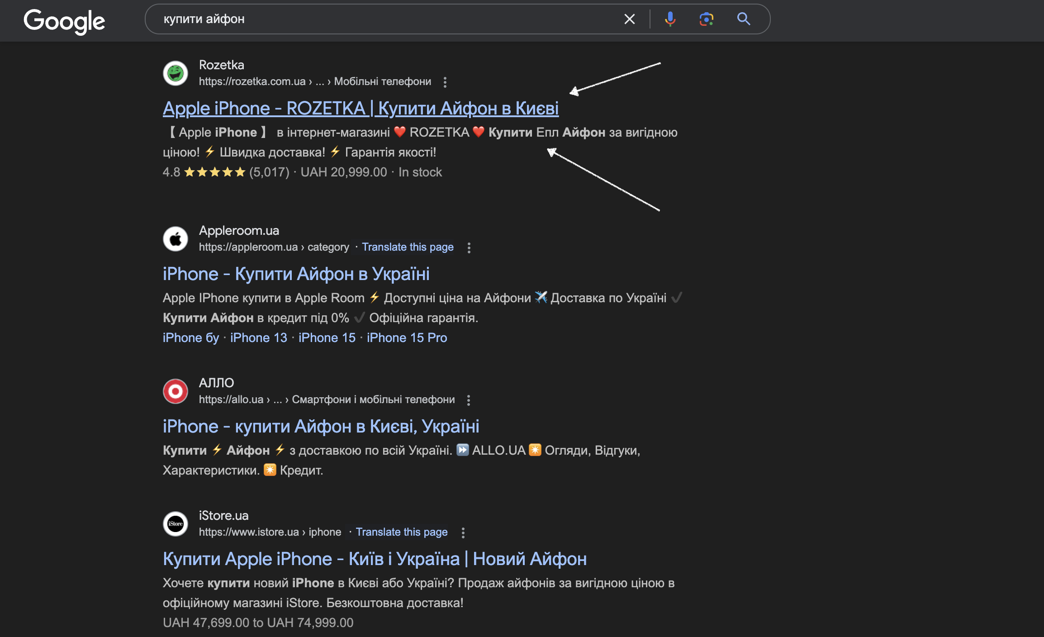The width and height of the screenshot is (1044, 637).
Task: Open three-dot menu for iStore.ua result
Action: [463, 532]
